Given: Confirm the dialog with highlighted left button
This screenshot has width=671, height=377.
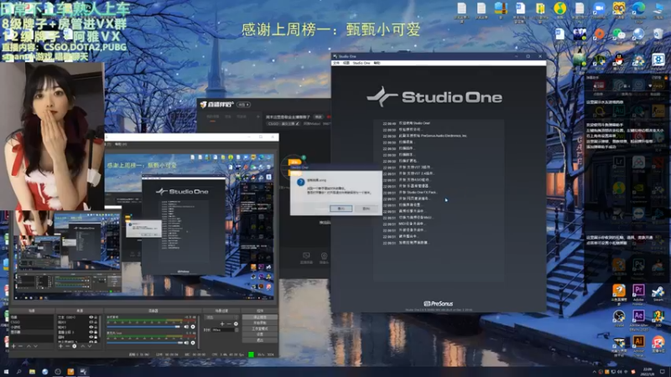Looking at the screenshot, I should 341,208.
